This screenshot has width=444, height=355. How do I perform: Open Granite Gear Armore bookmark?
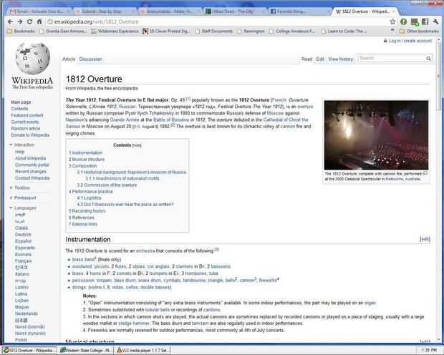pos(64,31)
